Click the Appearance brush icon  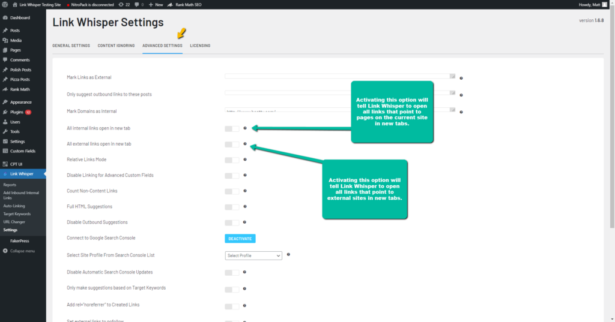5,103
